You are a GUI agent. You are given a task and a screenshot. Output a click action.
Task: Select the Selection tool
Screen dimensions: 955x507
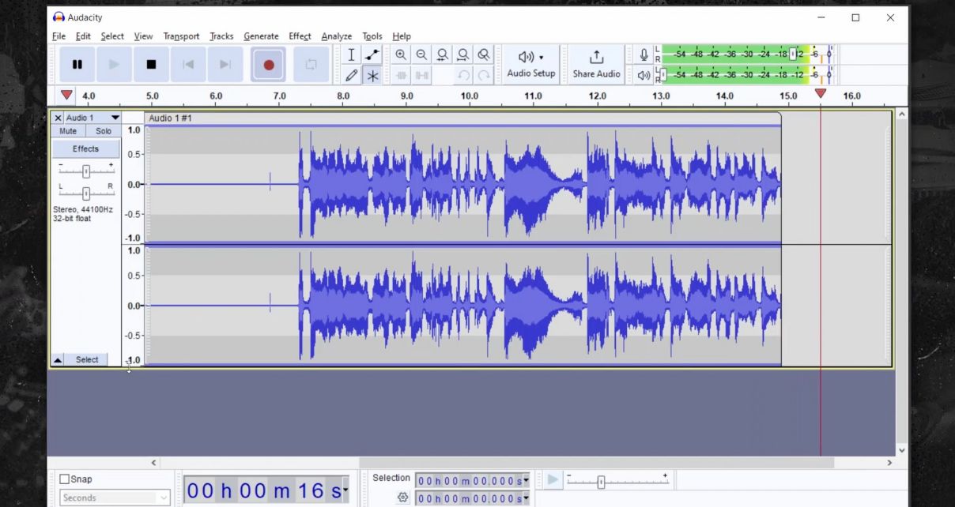(351, 54)
